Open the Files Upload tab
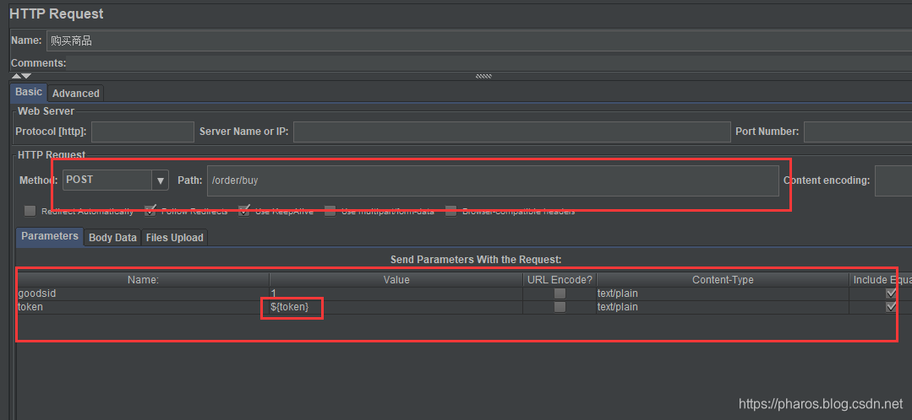 coord(174,238)
